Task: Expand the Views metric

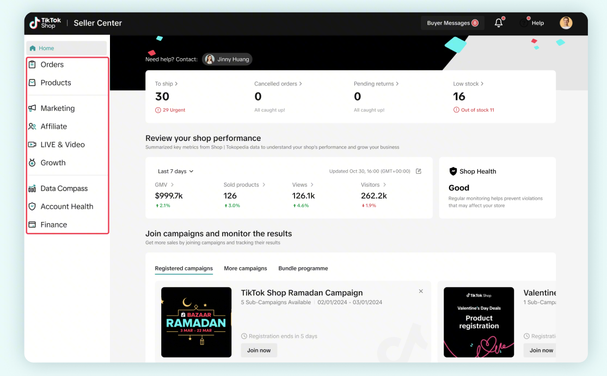Action: (x=303, y=185)
